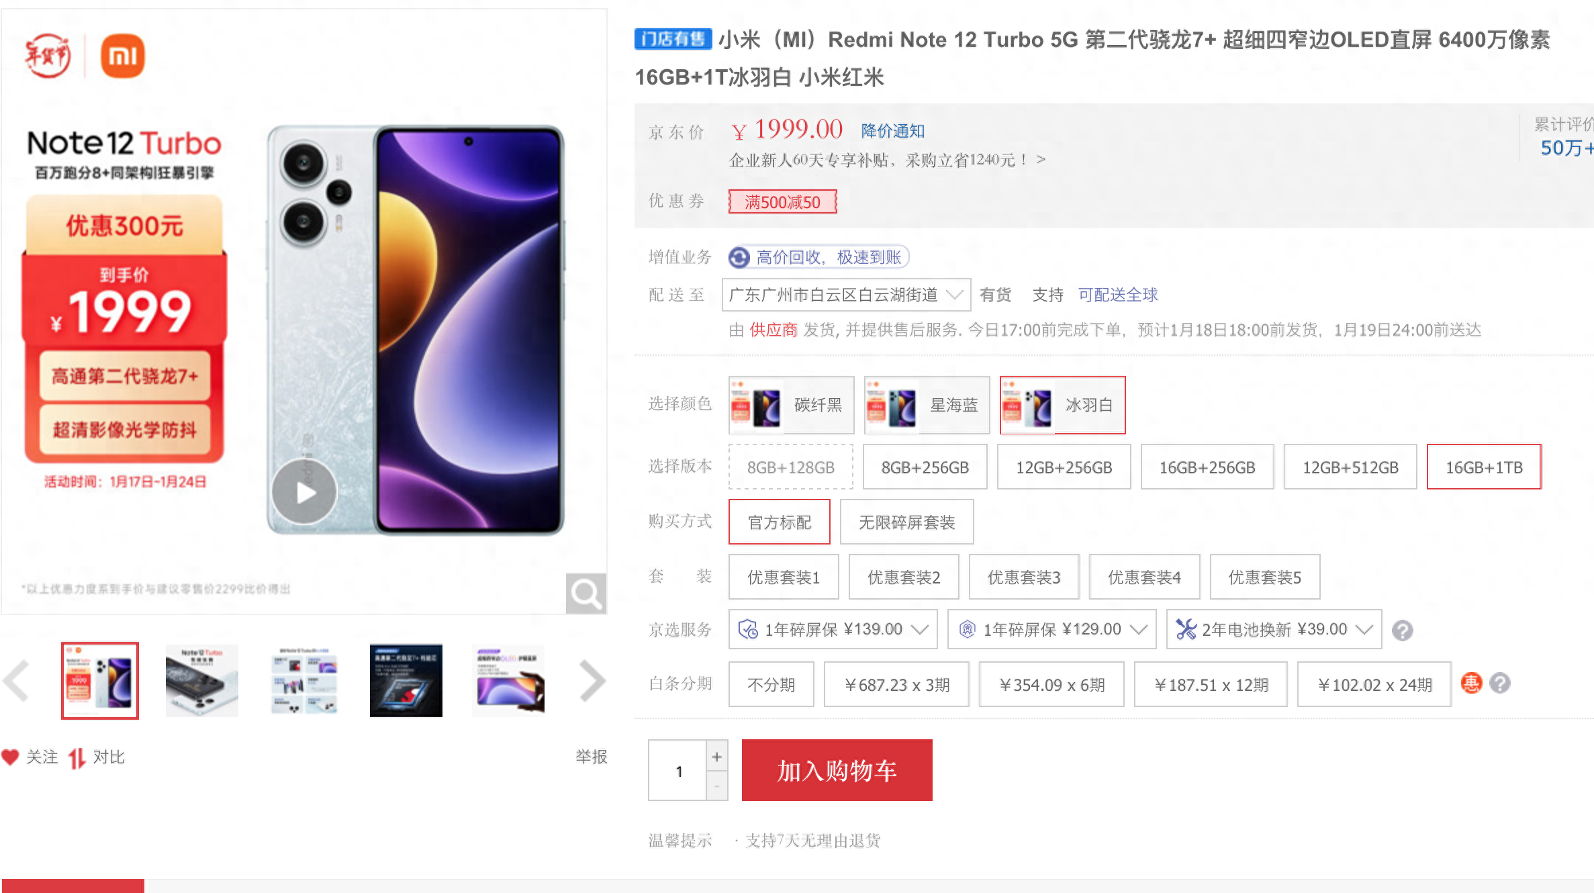Viewport: 1594px width, 893px height.
Task: Expand 1年碎屏保 ¥129.00 service dropdown
Action: (x=1052, y=629)
